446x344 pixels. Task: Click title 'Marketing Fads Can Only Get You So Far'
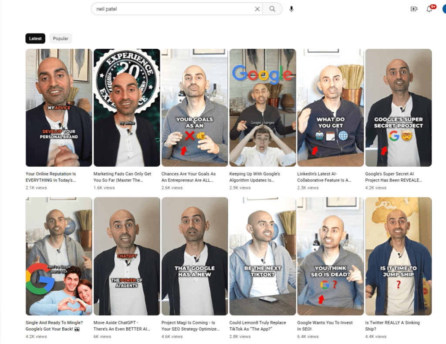tap(122, 177)
